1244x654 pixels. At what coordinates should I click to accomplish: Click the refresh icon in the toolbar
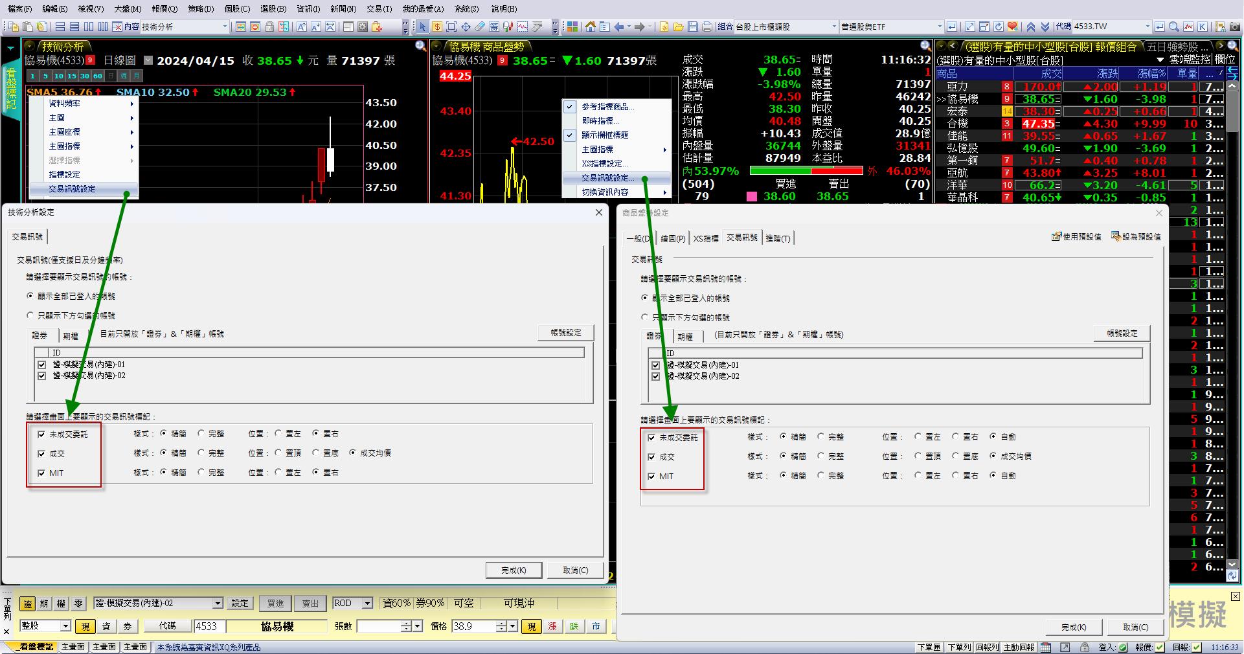(999, 27)
